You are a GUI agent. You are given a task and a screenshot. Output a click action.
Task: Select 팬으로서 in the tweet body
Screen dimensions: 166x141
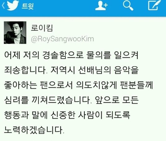pyautogui.click(x=56, y=85)
